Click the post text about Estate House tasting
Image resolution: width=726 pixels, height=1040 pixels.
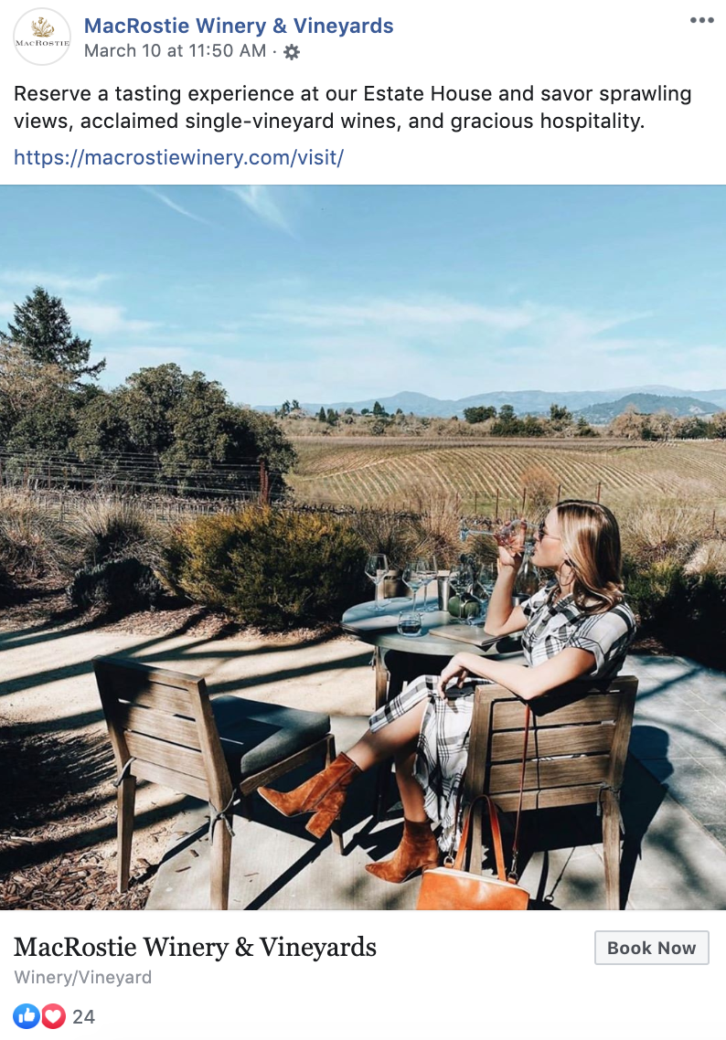(x=352, y=108)
